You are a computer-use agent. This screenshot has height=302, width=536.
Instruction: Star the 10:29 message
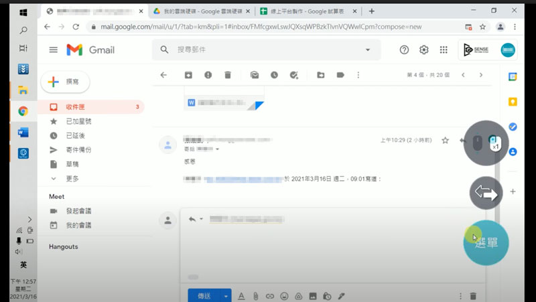445,141
